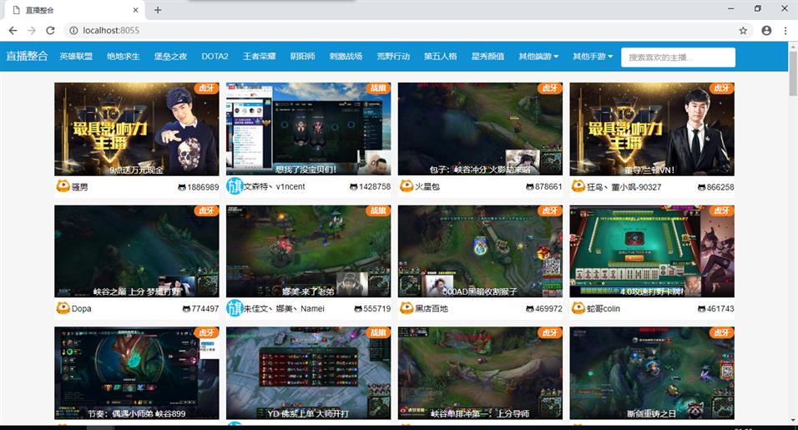The width and height of the screenshot is (798, 430).
Task: Open the stream thumbnail 董导 兰博VN!
Action: coord(652,129)
